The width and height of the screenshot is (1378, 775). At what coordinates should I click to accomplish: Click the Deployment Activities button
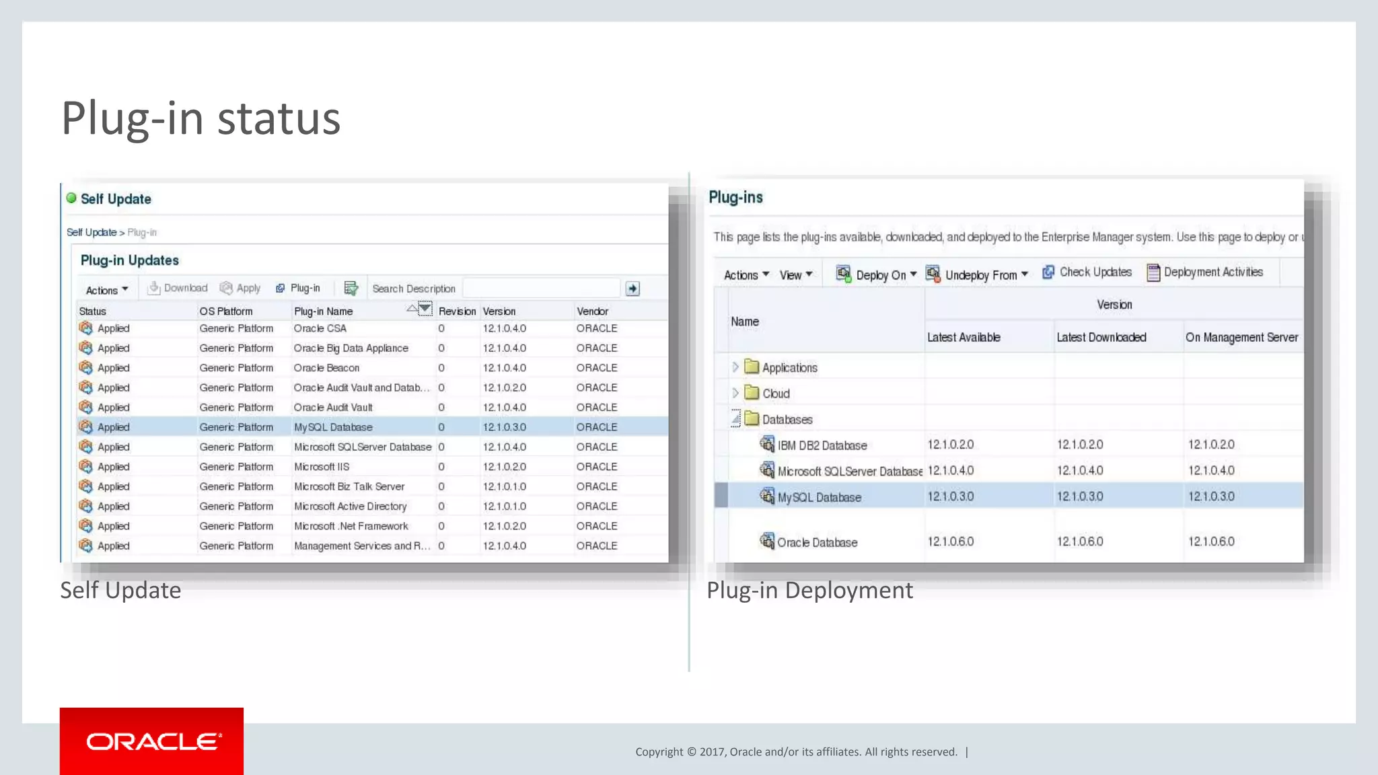[1204, 272]
